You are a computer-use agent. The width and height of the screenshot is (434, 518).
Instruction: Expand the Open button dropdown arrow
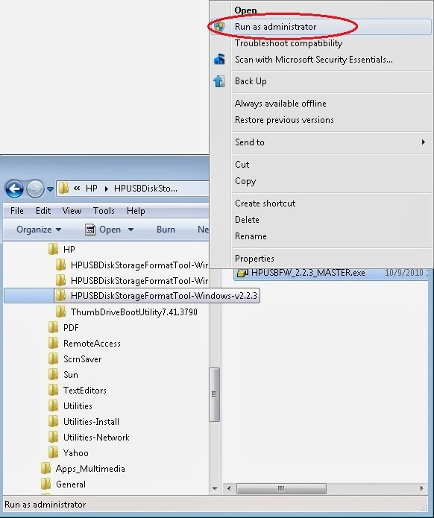click(x=130, y=230)
